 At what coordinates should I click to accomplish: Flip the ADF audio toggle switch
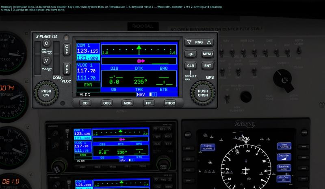pyautogui.click(x=287, y=53)
